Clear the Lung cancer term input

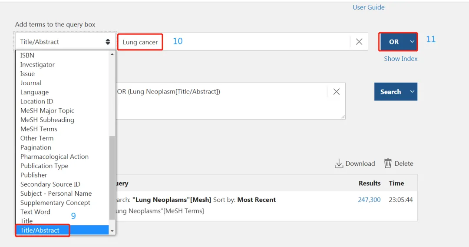[x=359, y=42]
